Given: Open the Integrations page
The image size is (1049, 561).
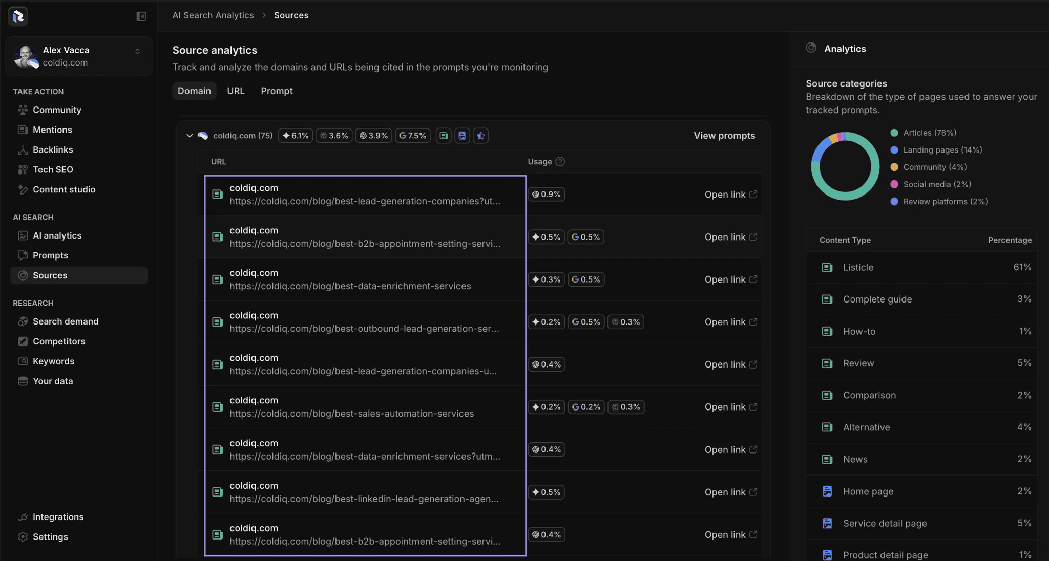Looking at the screenshot, I should (x=58, y=517).
